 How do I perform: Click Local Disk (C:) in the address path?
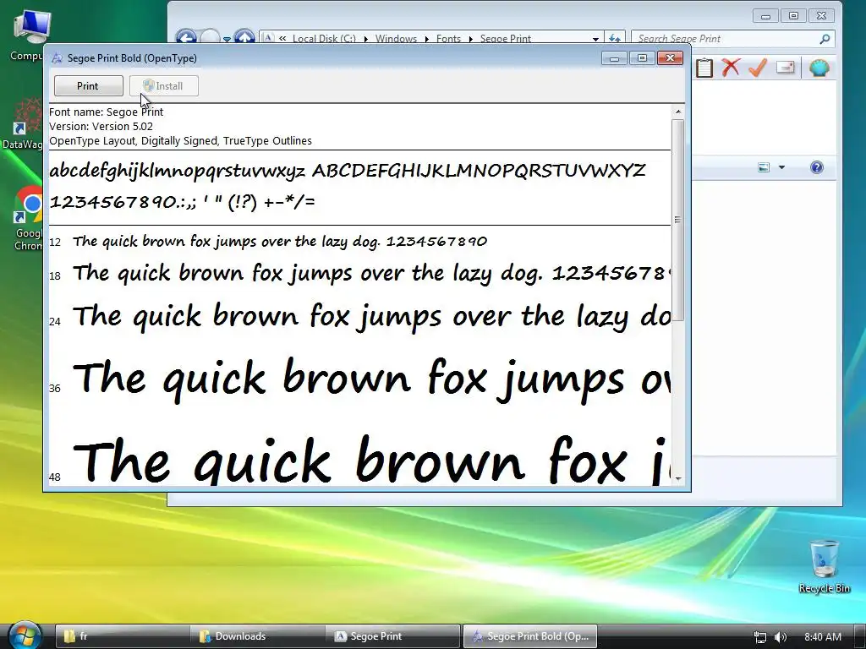click(324, 39)
